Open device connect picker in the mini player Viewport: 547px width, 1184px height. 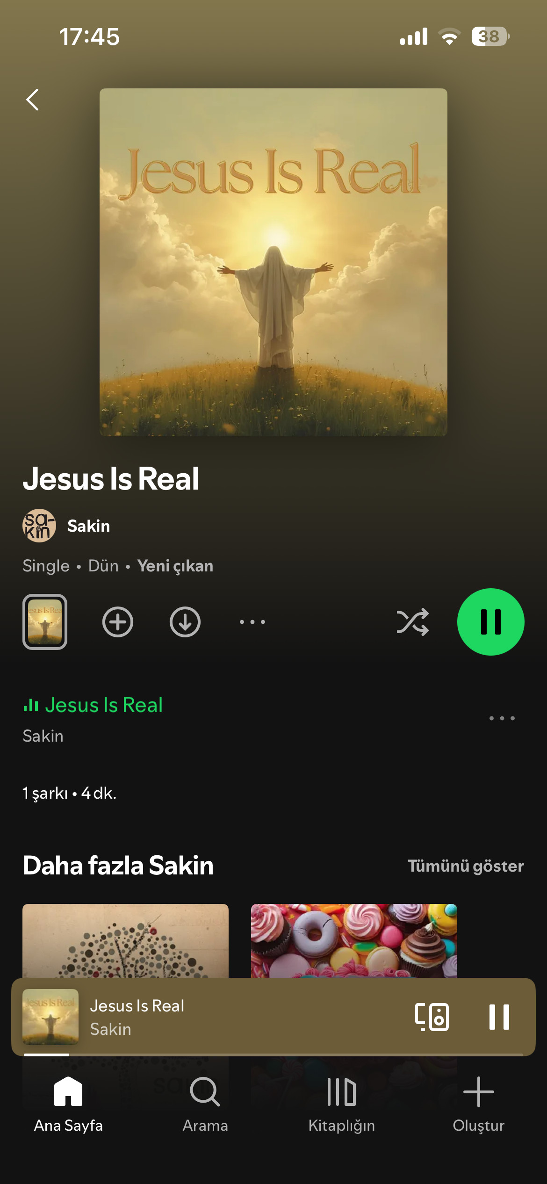432,1017
